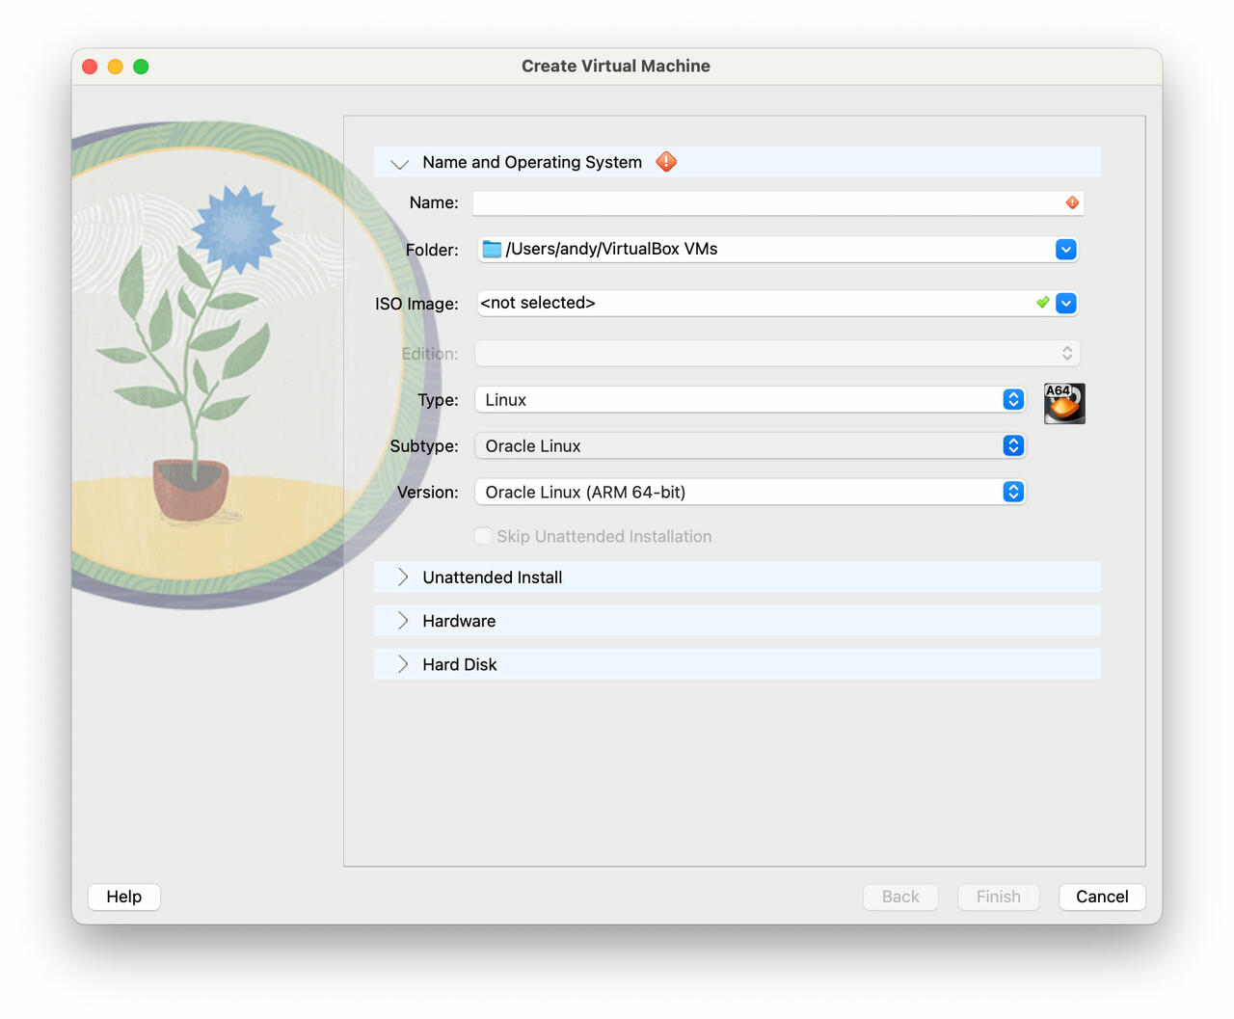Click the Name input field
This screenshot has width=1234, height=1019.
tap(778, 202)
